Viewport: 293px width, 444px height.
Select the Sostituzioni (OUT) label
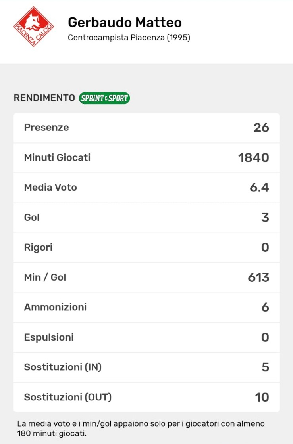point(68,397)
